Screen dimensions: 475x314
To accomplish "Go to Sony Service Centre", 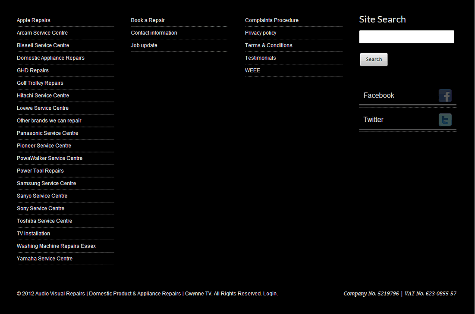I will tap(40, 209).
